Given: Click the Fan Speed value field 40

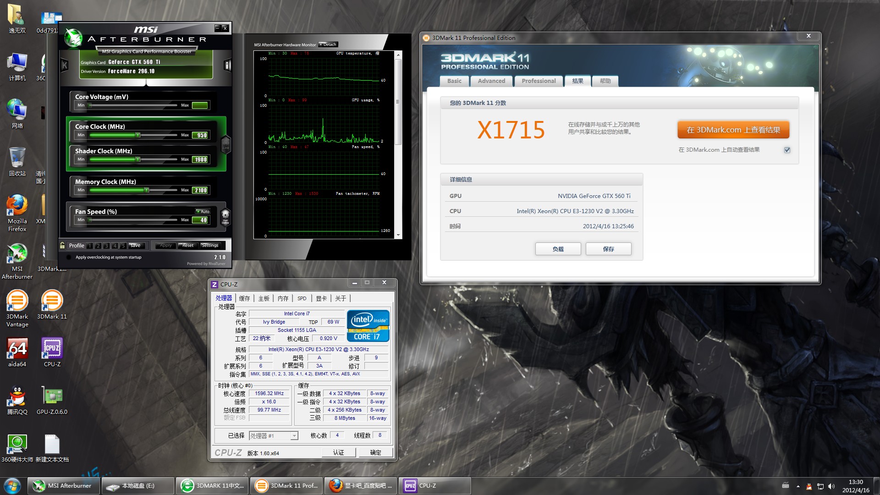Looking at the screenshot, I should click(x=200, y=220).
